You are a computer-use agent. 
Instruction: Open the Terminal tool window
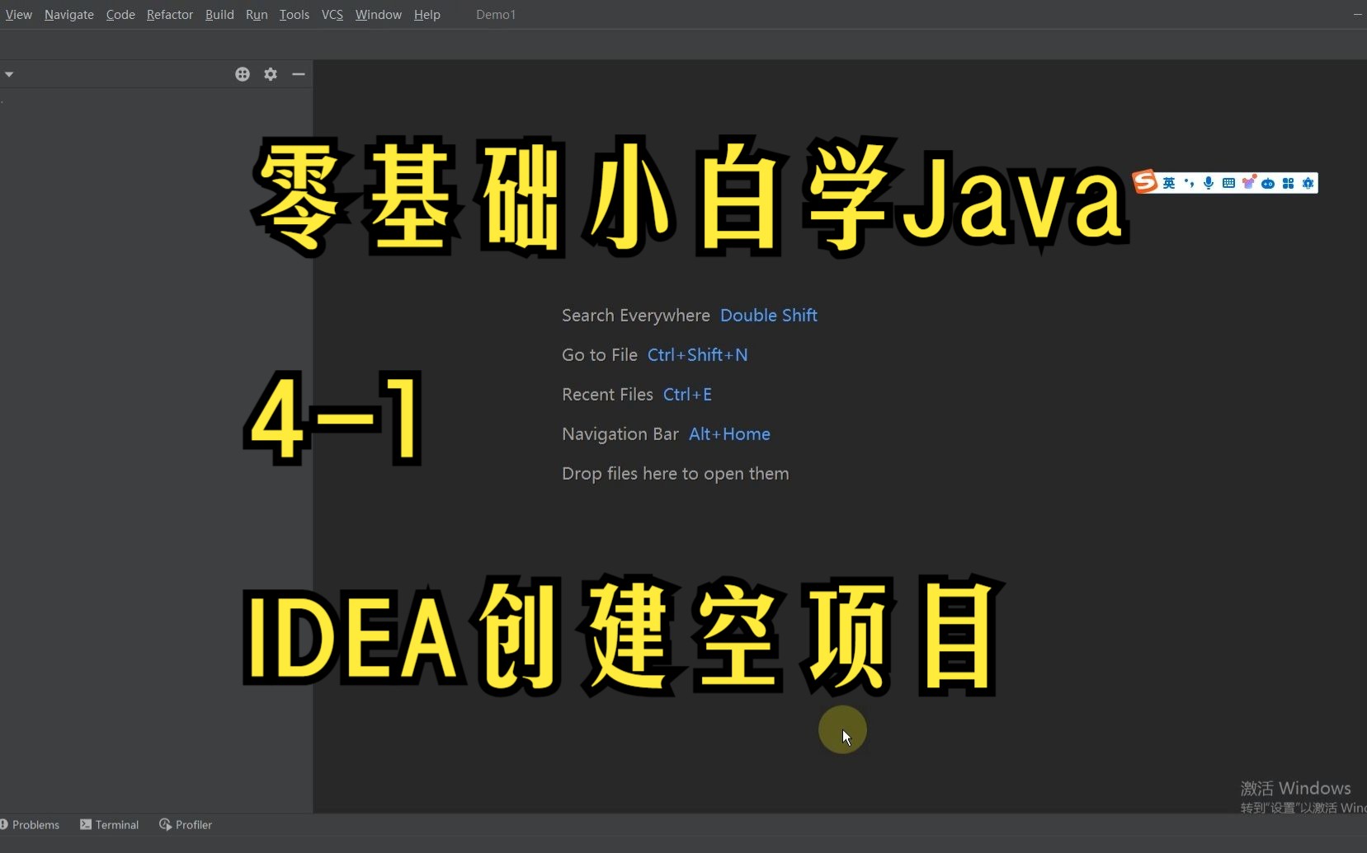coord(110,825)
